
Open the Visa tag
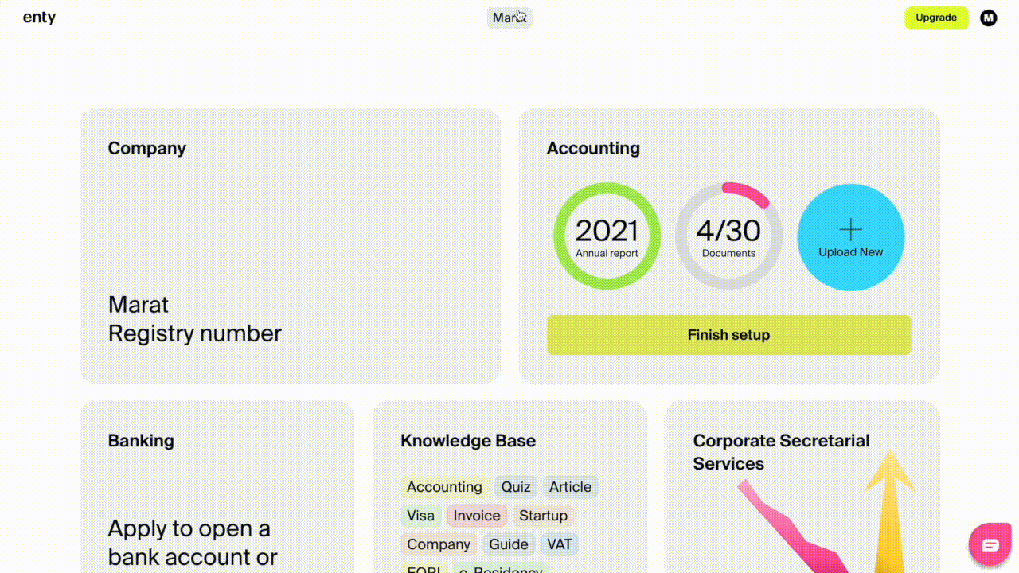click(421, 516)
